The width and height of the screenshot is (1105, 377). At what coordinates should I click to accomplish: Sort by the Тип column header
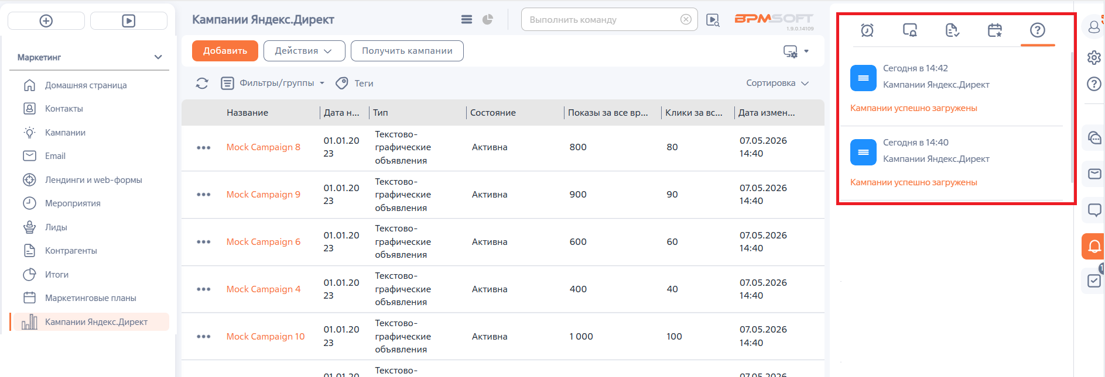381,113
